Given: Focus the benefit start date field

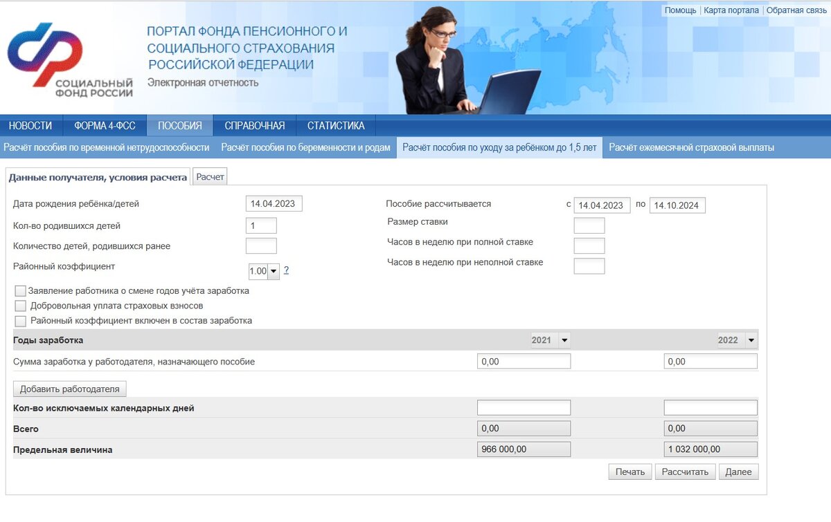Looking at the screenshot, I should (x=602, y=205).
